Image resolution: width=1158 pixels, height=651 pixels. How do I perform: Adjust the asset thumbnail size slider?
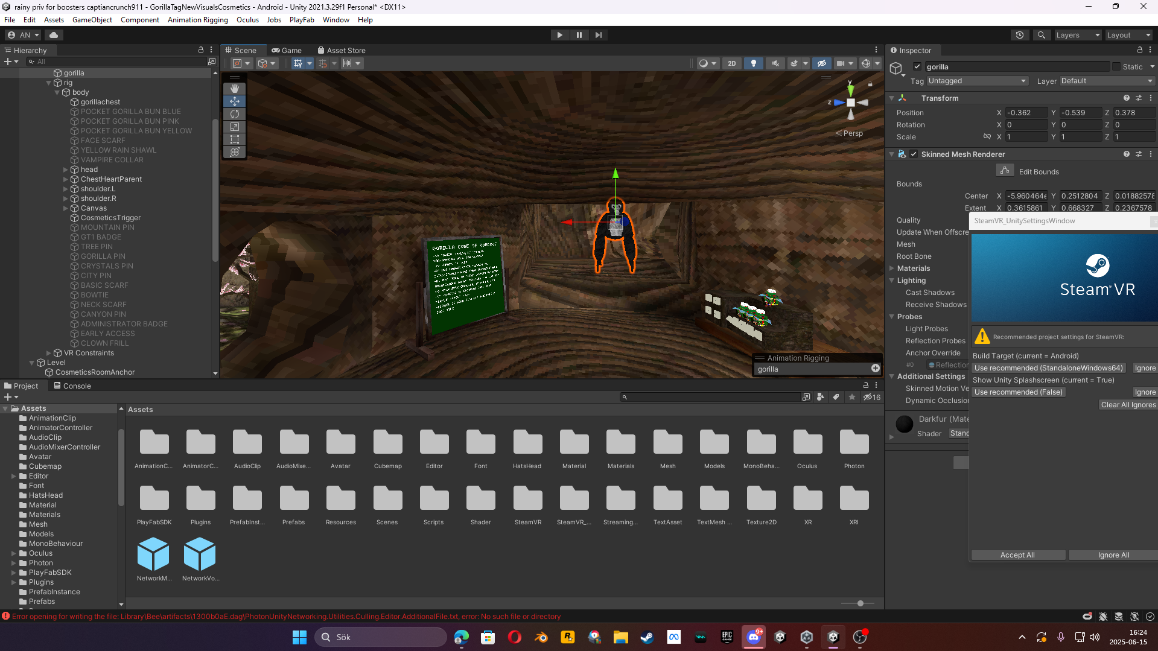coord(861,603)
